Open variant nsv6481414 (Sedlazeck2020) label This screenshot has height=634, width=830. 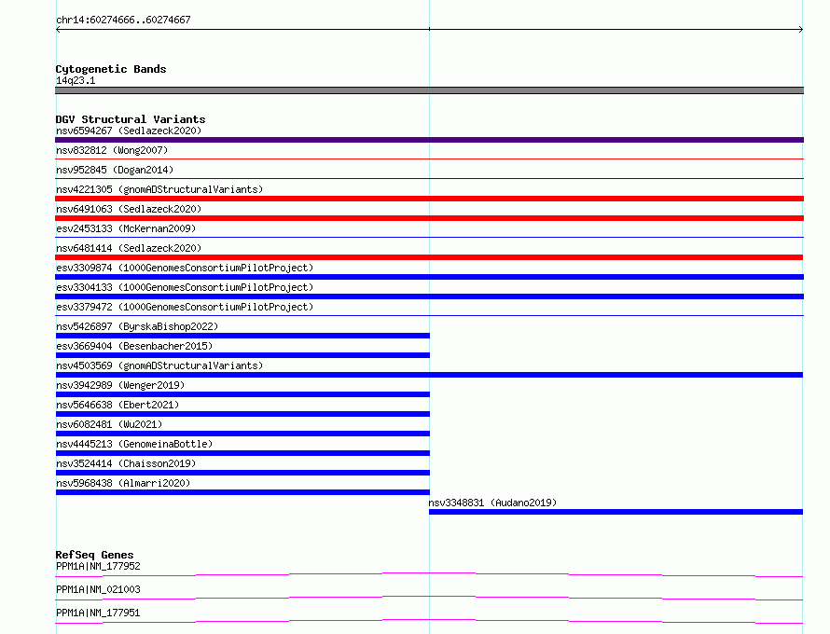coord(129,248)
